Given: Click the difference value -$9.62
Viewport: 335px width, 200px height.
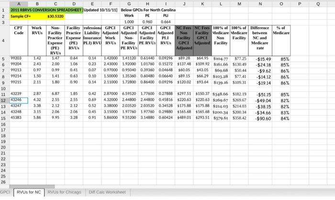Looking at the screenshot, I should pos(260,71).
